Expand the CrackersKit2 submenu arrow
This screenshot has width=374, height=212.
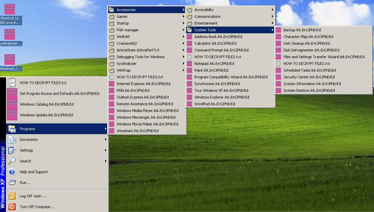[183, 44]
